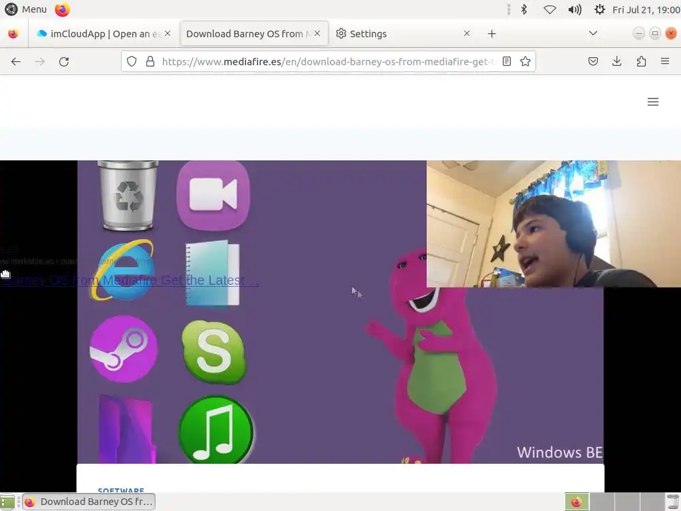The image size is (681, 511).
Task: Click the recycle bin icon in image
Action: (x=128, y=195)
